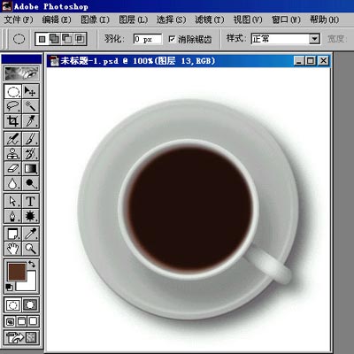Select the Zoom magnifier tool
The image size is (354, 354).
(x=30, y=249)
